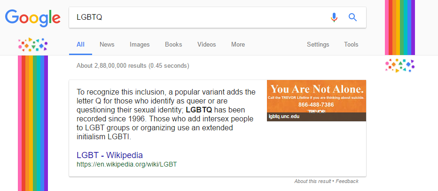Open the Settings menu
The height and width of the screenshot is (191, 438).
(x=318, y=45)
